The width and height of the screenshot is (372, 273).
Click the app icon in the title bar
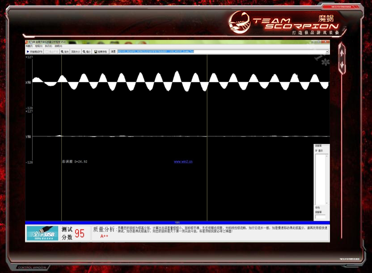click(x=26, y=42)
